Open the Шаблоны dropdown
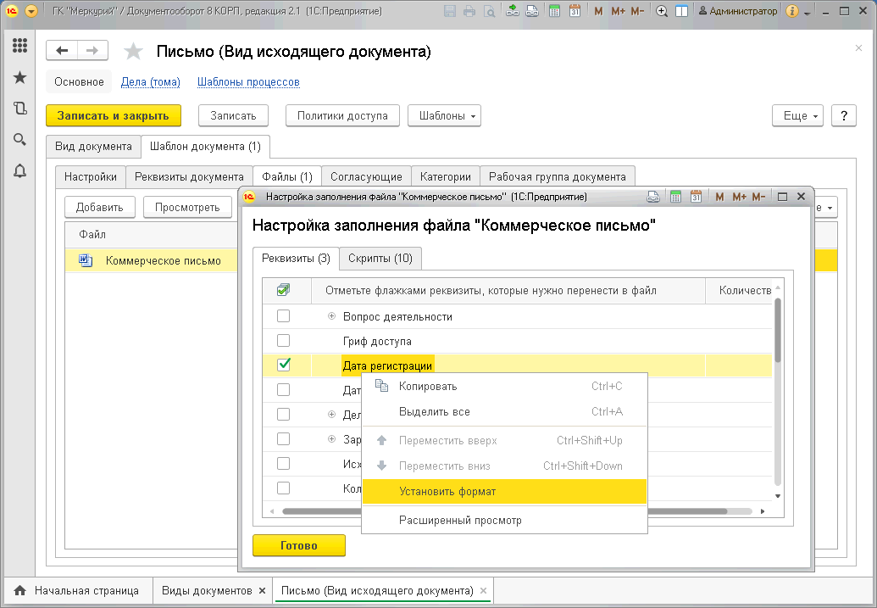 click(444, 116)
